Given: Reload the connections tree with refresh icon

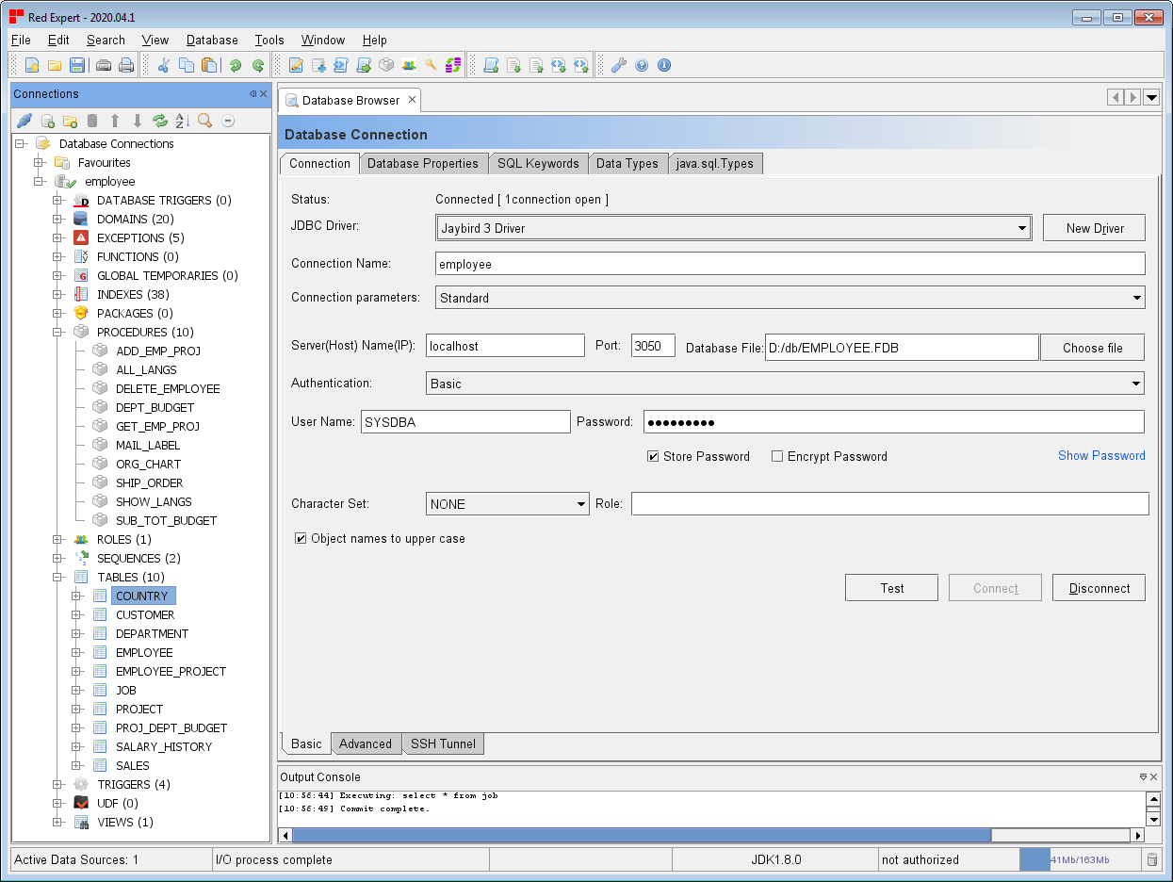Looking at the screenshot, I should click(x=160, y=121).
